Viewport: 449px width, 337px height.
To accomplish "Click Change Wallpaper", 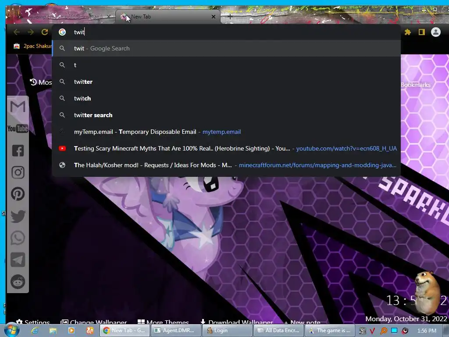I will point(94,322).
